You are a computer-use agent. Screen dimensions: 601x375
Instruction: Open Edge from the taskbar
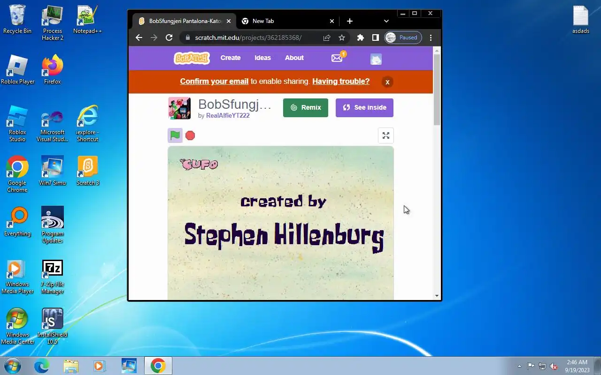click(41, 366)
